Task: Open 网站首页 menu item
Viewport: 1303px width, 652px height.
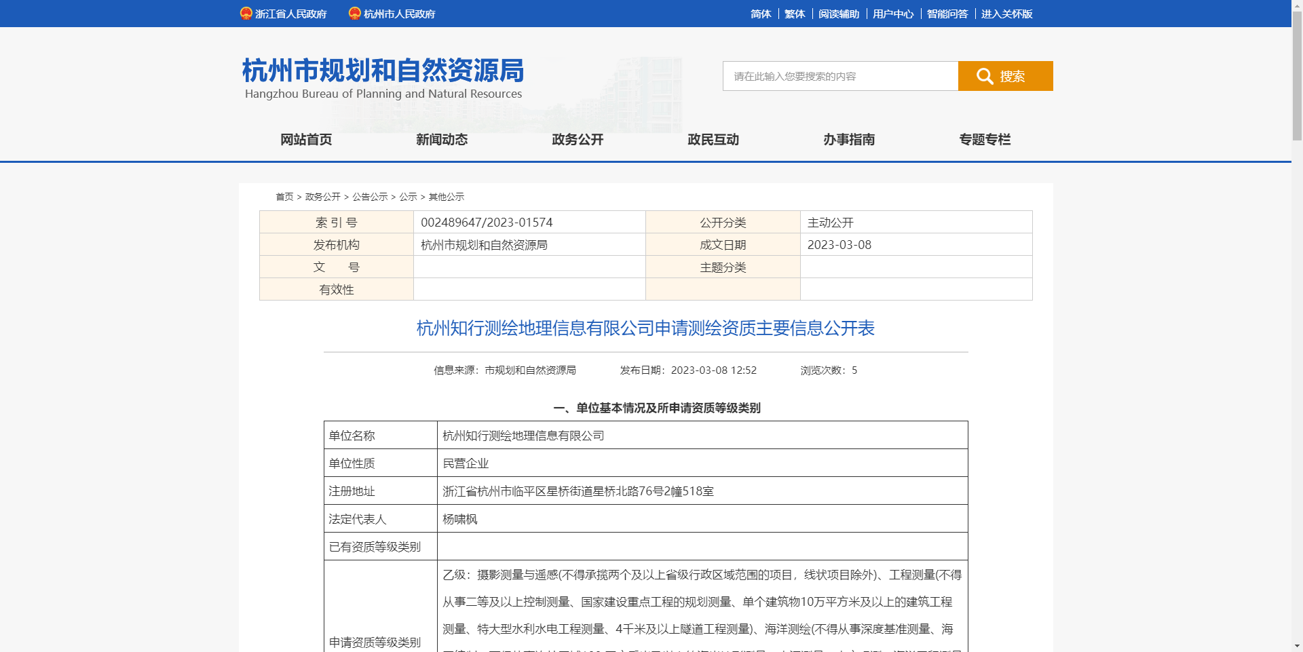Action: [x=306, y=139]
